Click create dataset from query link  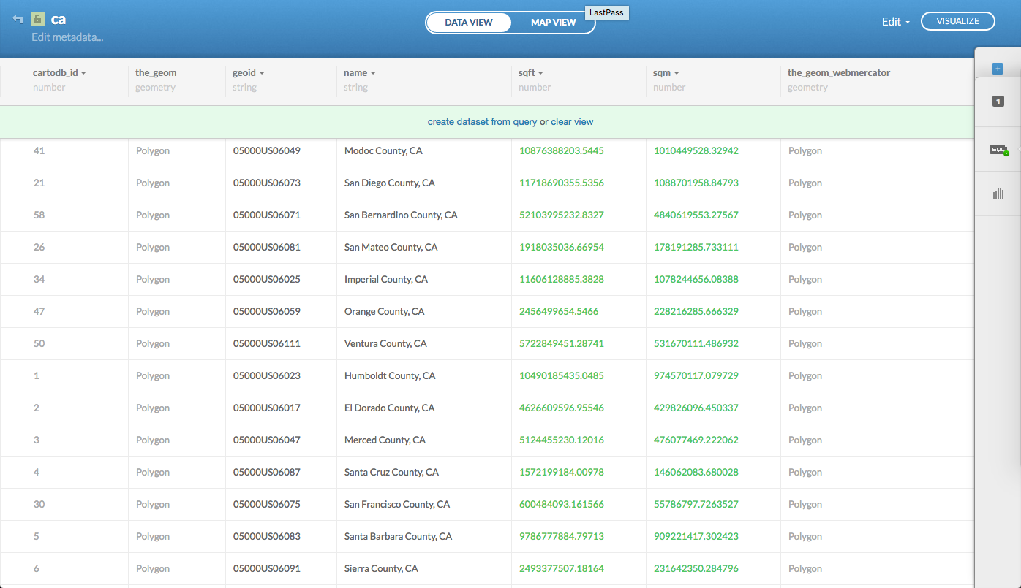coord(482,122)
